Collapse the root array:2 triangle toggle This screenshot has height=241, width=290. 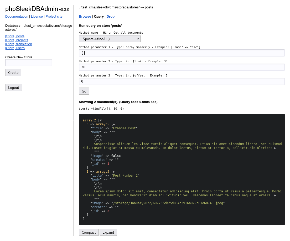click(101, 120)
